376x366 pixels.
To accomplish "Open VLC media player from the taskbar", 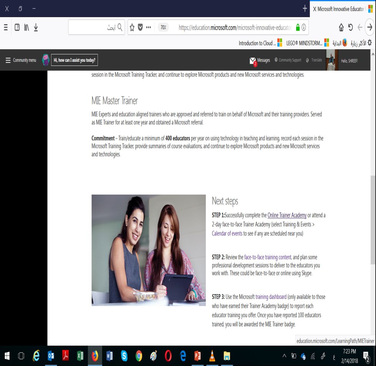I will click(212, 356).
